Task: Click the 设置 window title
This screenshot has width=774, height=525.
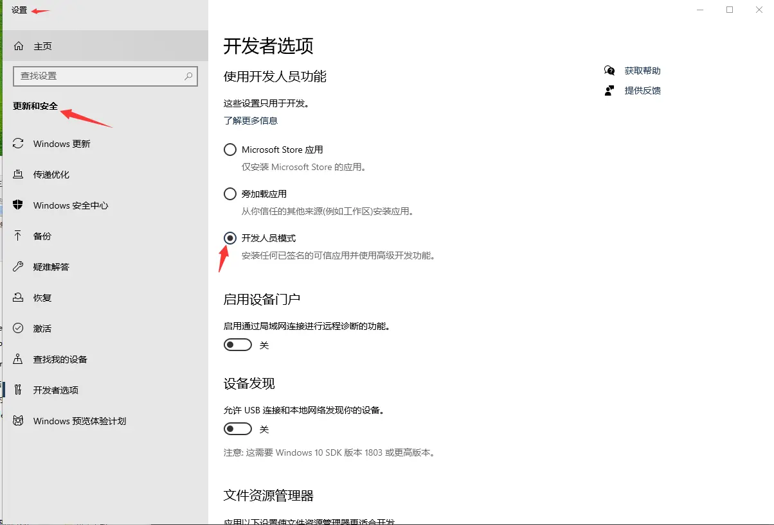Action: point(19,10)
